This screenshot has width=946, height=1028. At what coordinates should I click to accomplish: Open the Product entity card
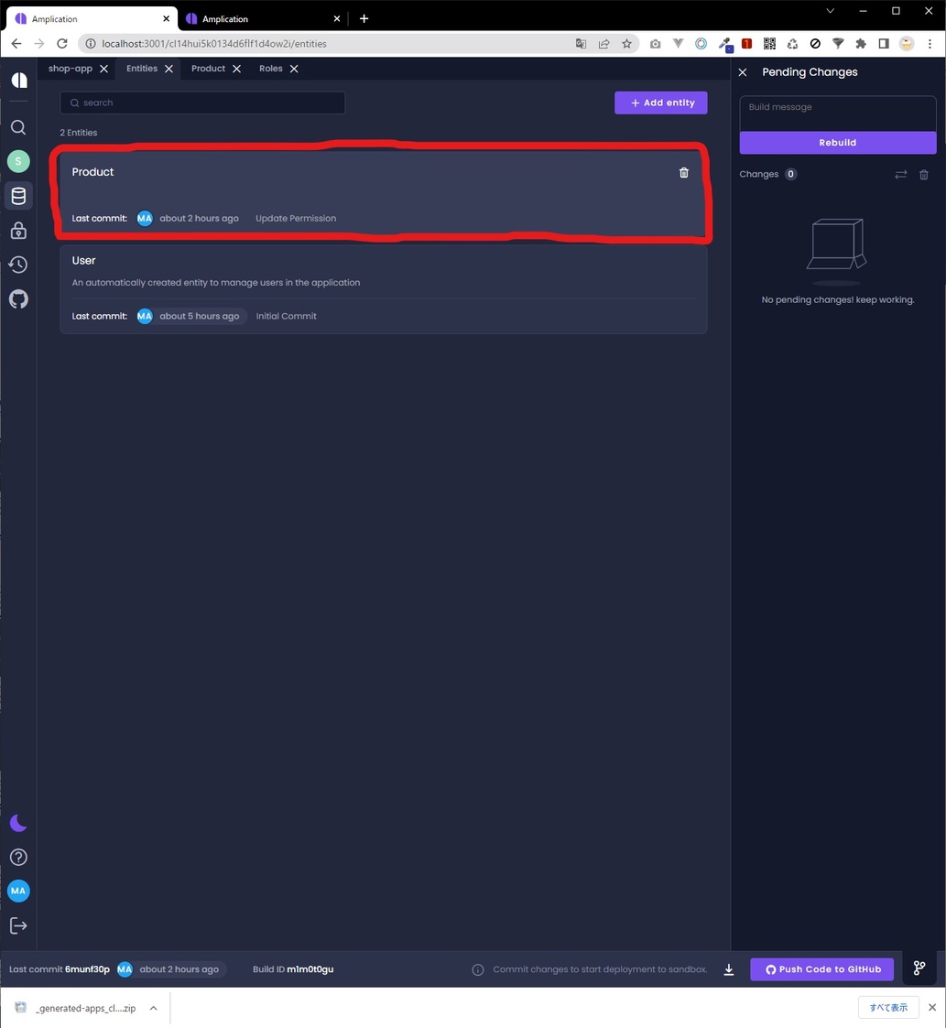pyautogui.click(x=383, y=194)
